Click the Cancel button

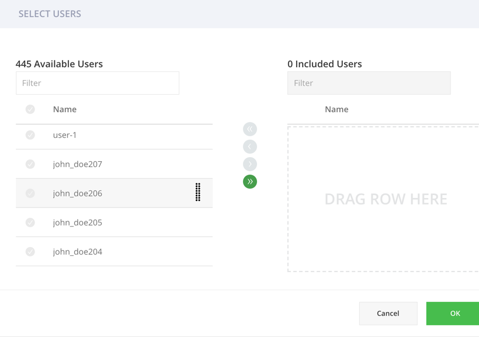tap(388, 313)
